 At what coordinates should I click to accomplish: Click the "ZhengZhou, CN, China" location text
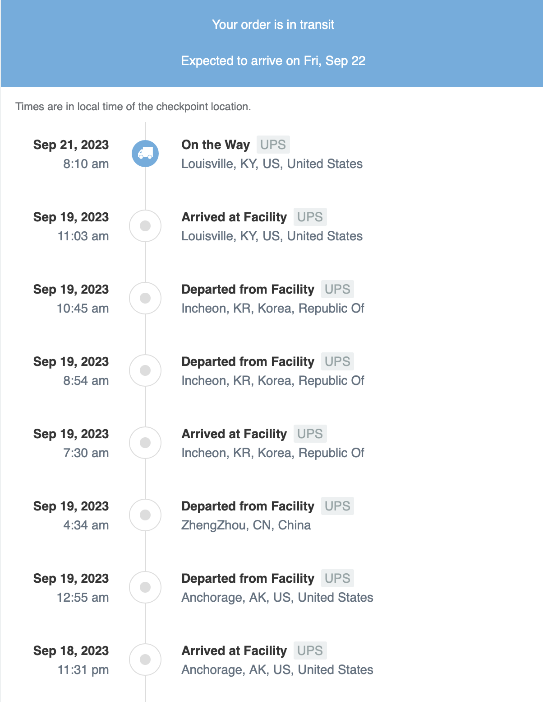[246, 525]
